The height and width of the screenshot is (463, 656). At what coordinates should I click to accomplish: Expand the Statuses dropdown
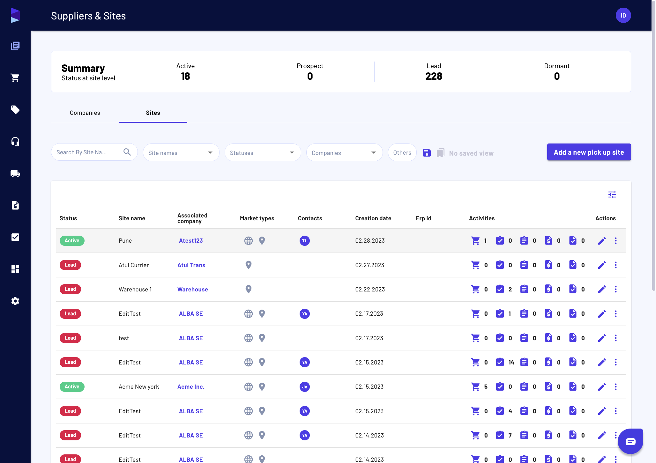pyautogui.click(x=263, y=152)
